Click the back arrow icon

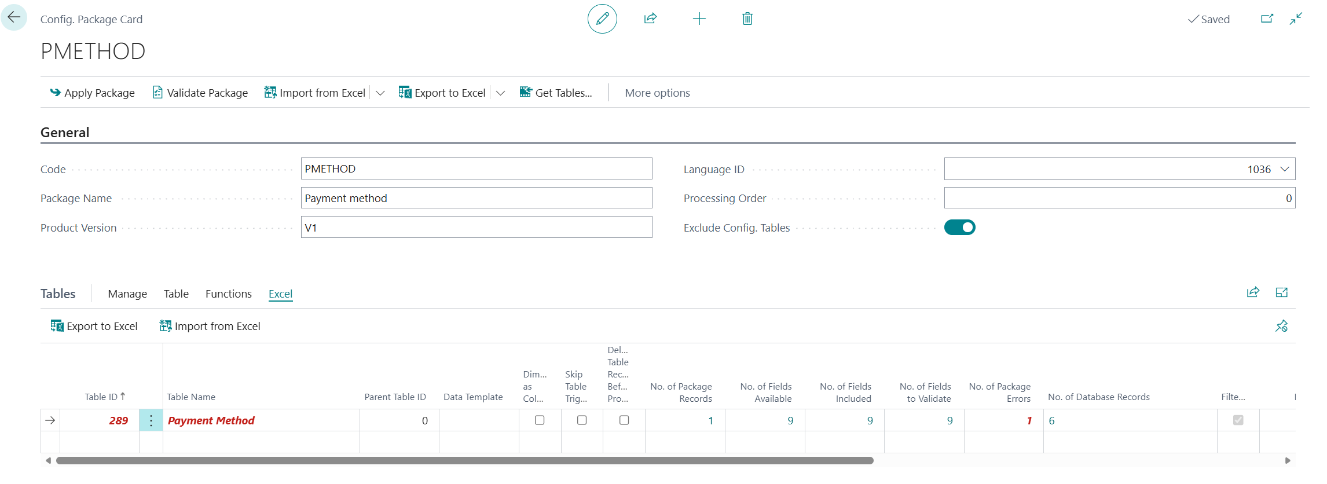pyautogui.click(x=14, y=17)
